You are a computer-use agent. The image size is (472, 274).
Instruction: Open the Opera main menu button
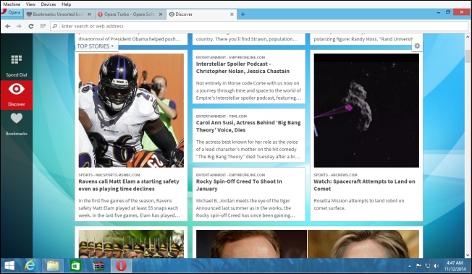pyautogui.click(x=12, y=12)
